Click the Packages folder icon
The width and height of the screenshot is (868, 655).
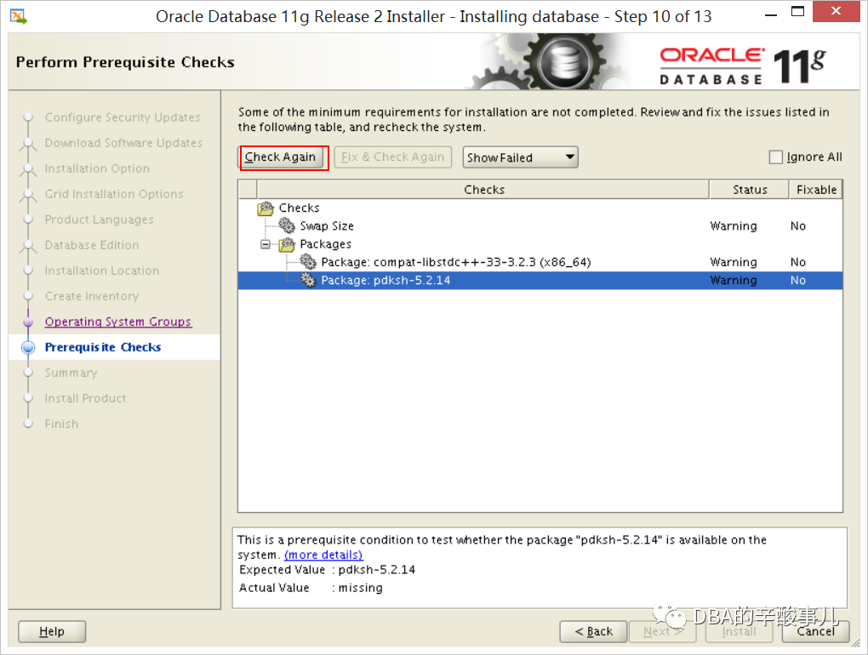(287, 244)
